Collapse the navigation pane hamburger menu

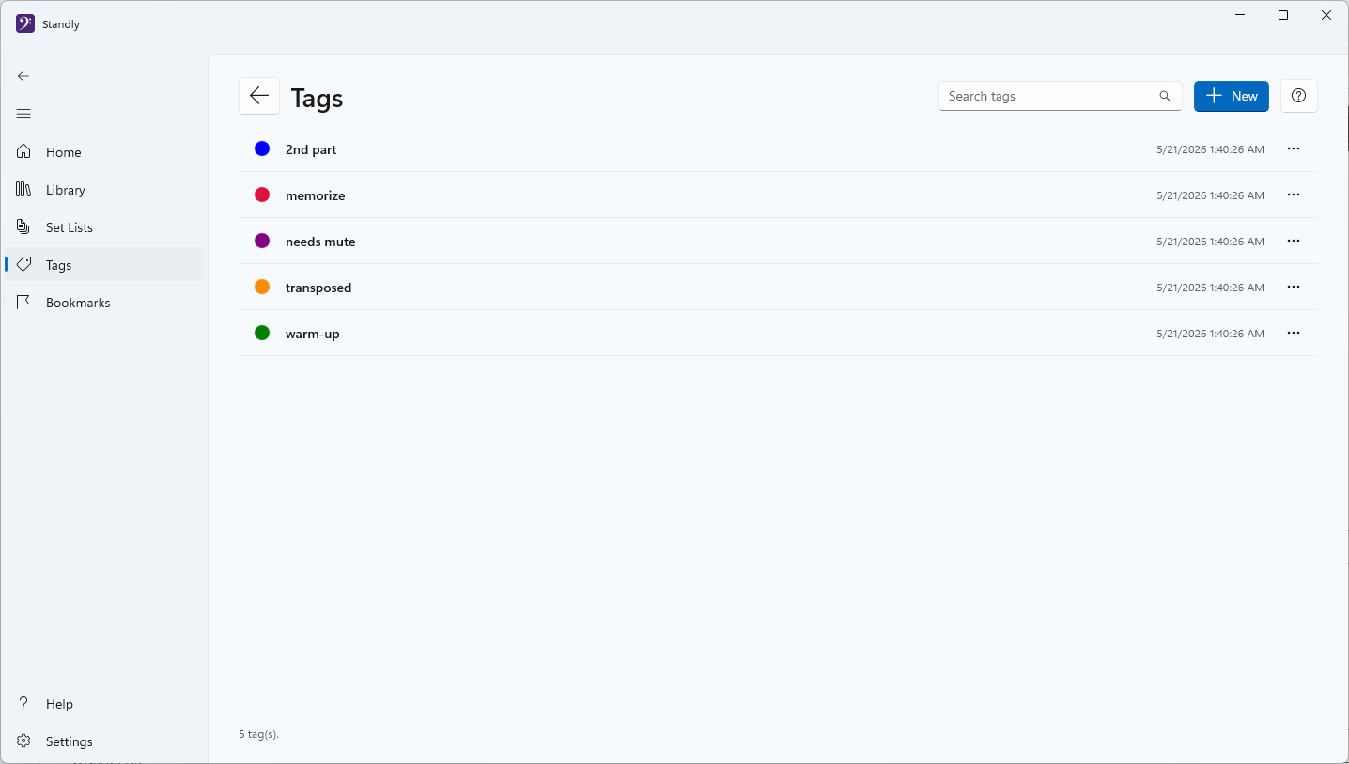[23, 114]
